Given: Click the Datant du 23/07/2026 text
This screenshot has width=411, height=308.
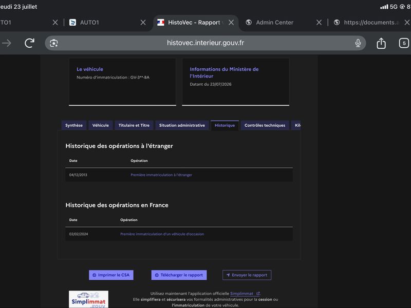Looking at the screenshot, I should pyautogui.click(x=211, y=84).
